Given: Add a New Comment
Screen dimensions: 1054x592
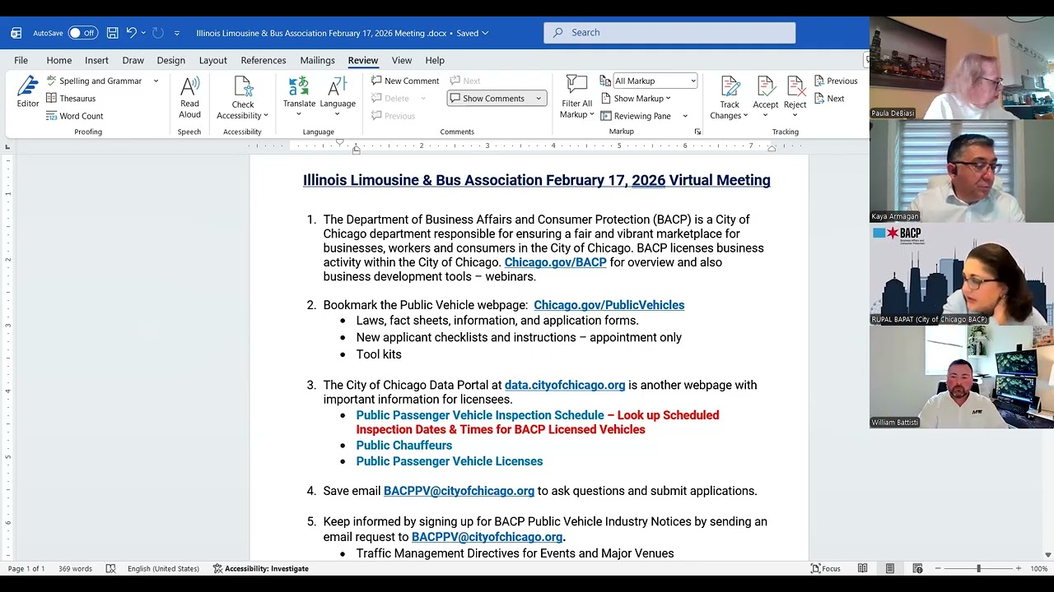Looking at the screenshot, I should point(405,81).
